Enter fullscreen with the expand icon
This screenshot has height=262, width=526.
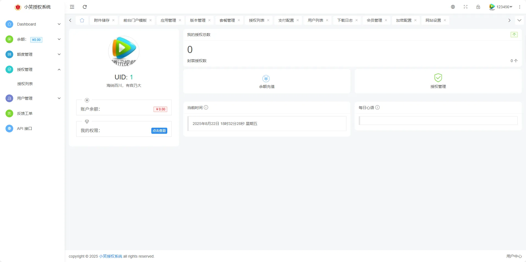click(x=465, y=7)
